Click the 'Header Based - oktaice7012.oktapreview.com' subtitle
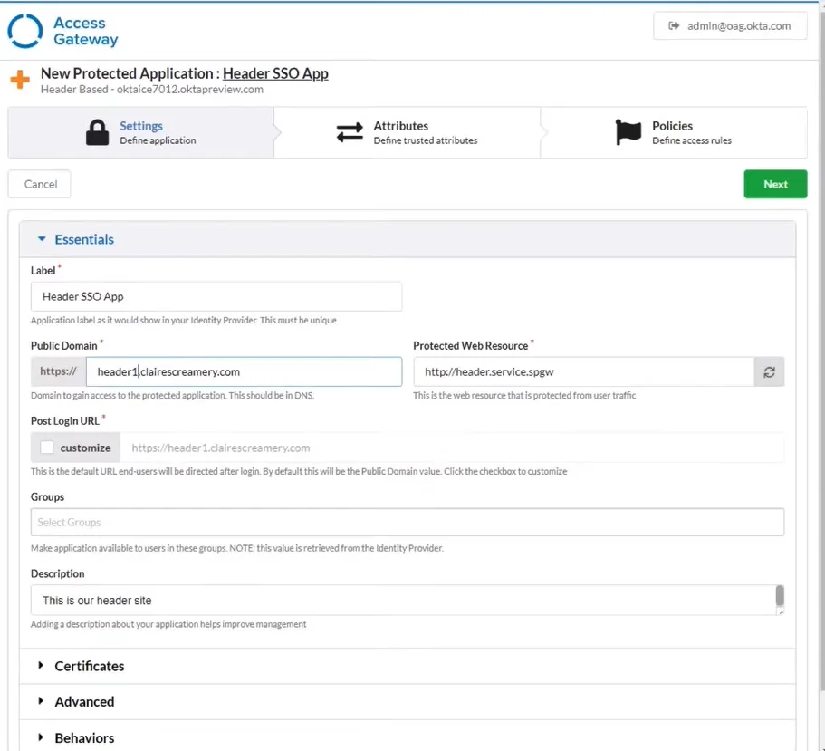 [x=152, y=90]
